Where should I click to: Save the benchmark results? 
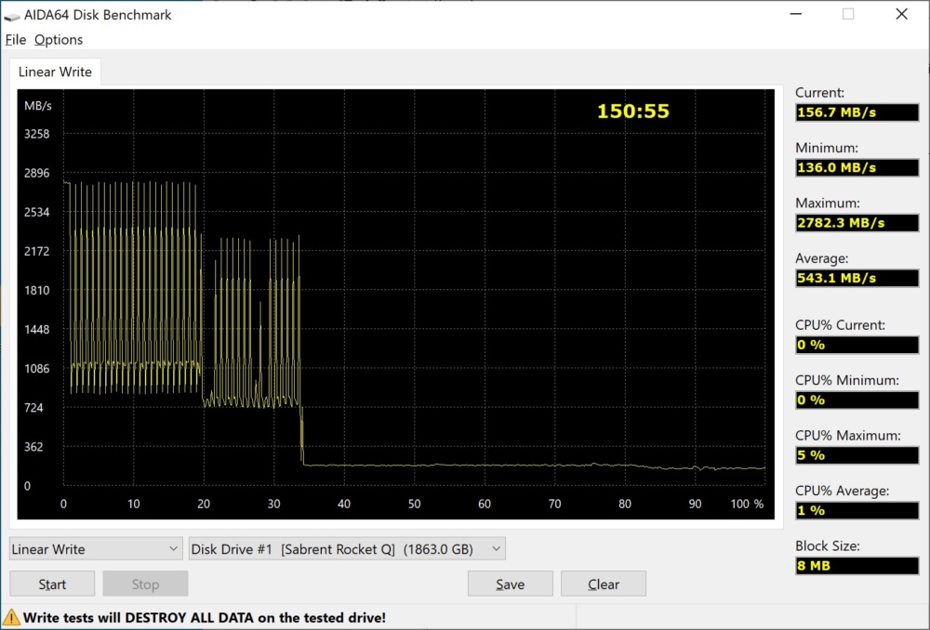[x=510, y=584]
